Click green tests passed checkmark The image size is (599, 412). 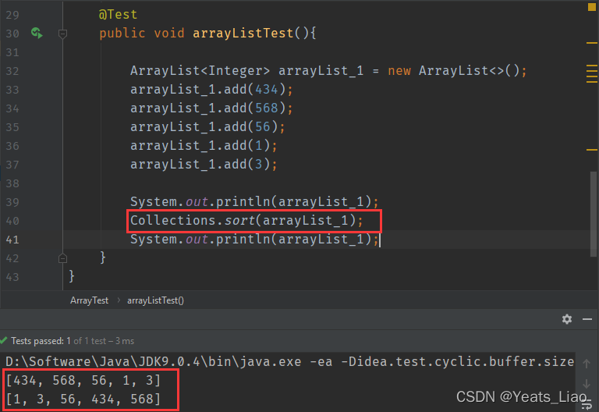click(4, 340)
